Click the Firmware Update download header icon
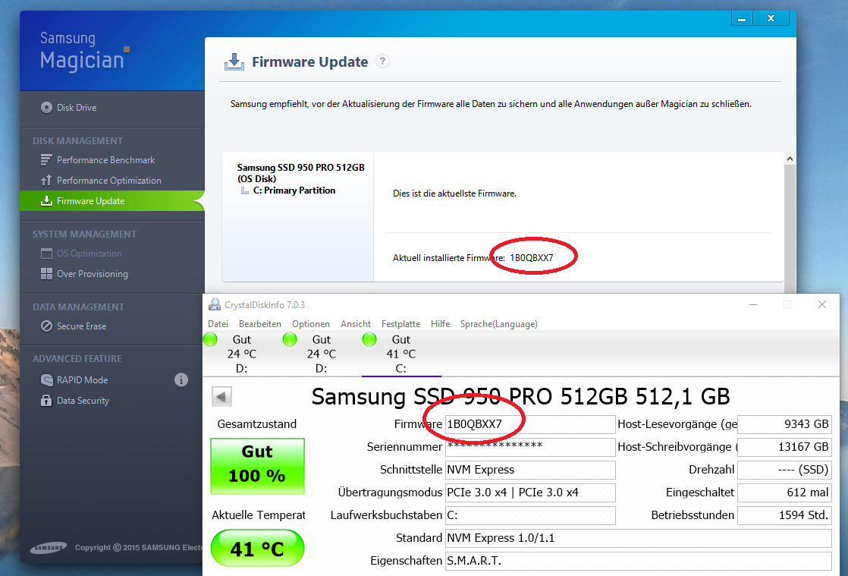This screenshot has height=576, width=848. point(234,61)
